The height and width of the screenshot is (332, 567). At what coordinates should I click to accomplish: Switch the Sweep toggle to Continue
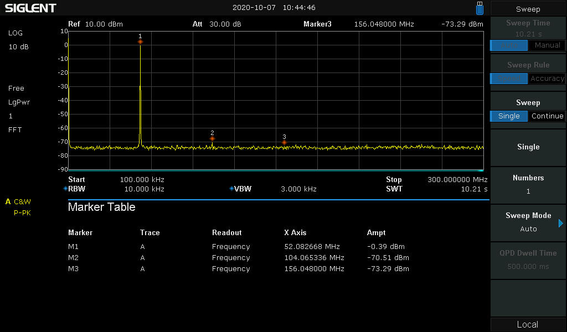coord(547,116)
